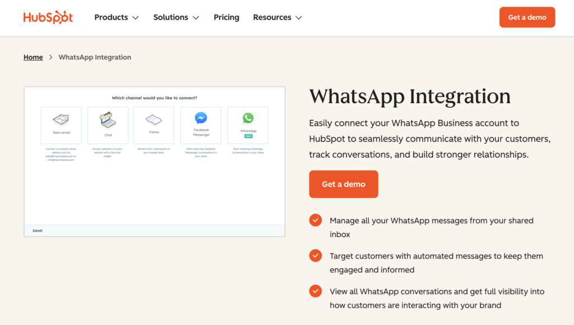574x325 pixels.
Task: Click the NEW badge under WhatsApp
Action: click(x=248, y=136)
